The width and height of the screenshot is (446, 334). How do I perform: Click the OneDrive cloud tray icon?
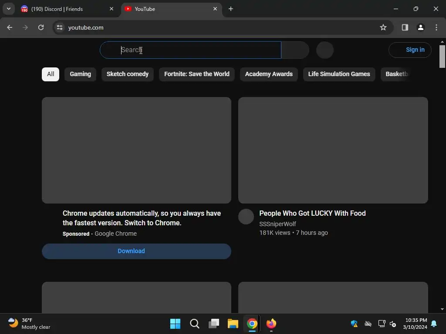pyautogui.click(x=368, y=324)
